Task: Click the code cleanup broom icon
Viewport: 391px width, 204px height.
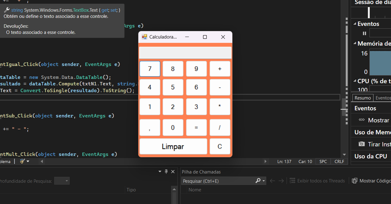Action: [22, 161]
